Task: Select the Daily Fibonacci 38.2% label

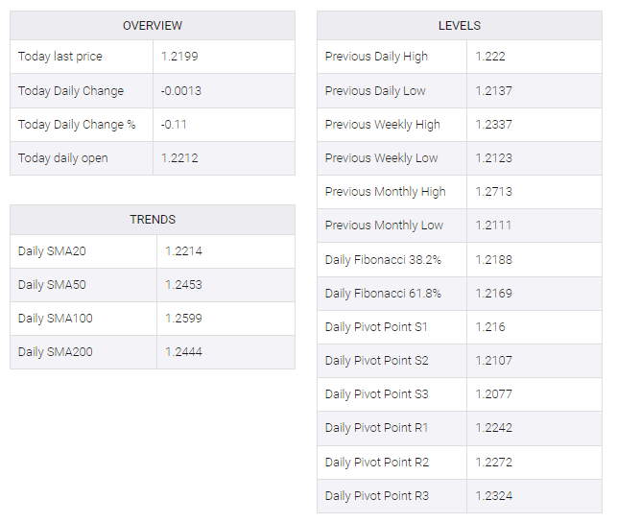Action: coord(383,260)
